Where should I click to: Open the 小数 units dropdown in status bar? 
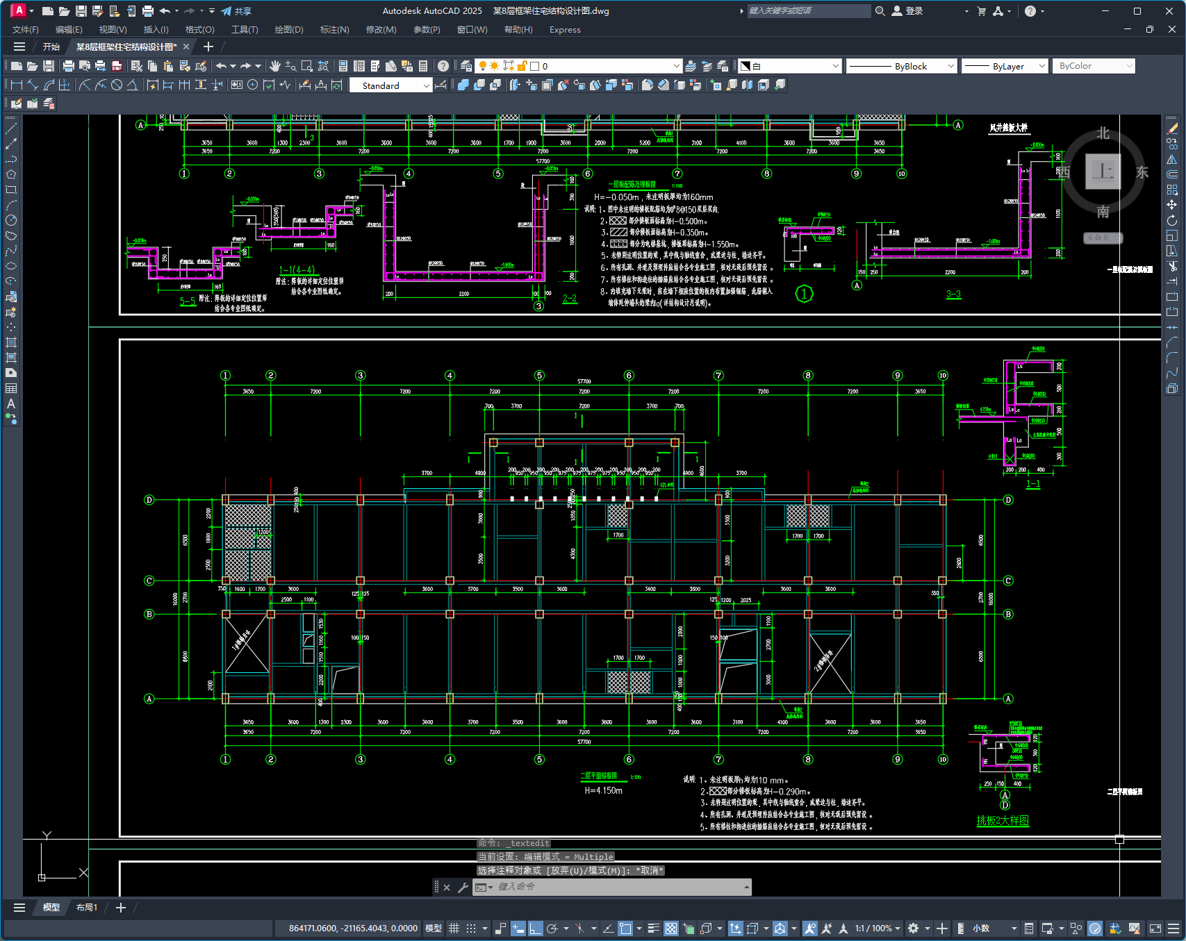coord(994,928)
